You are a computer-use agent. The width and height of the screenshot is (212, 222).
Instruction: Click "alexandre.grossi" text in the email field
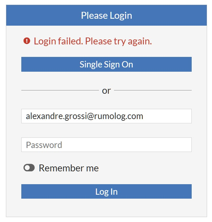[x=56, y=116]
